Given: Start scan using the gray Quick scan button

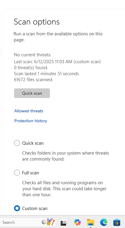Looking at the screenshot, I should pos(32,93).
